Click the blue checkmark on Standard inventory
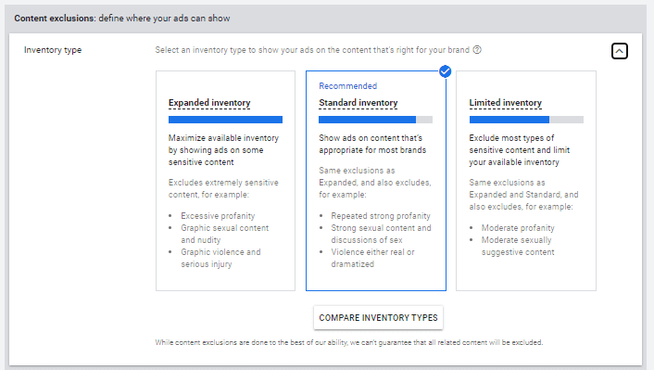 445,71
